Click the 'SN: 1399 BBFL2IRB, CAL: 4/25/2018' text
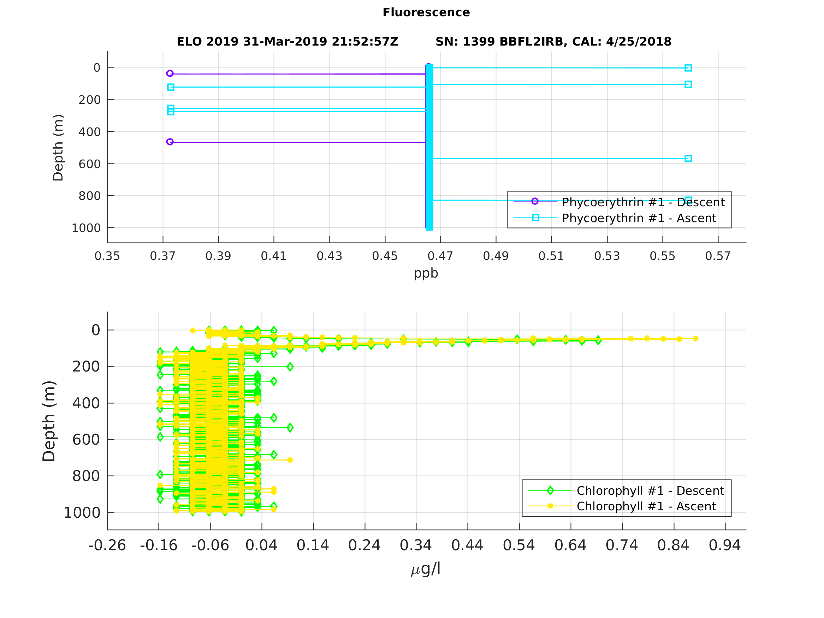This screenshot has width=824, height=618. pos(553,42)
